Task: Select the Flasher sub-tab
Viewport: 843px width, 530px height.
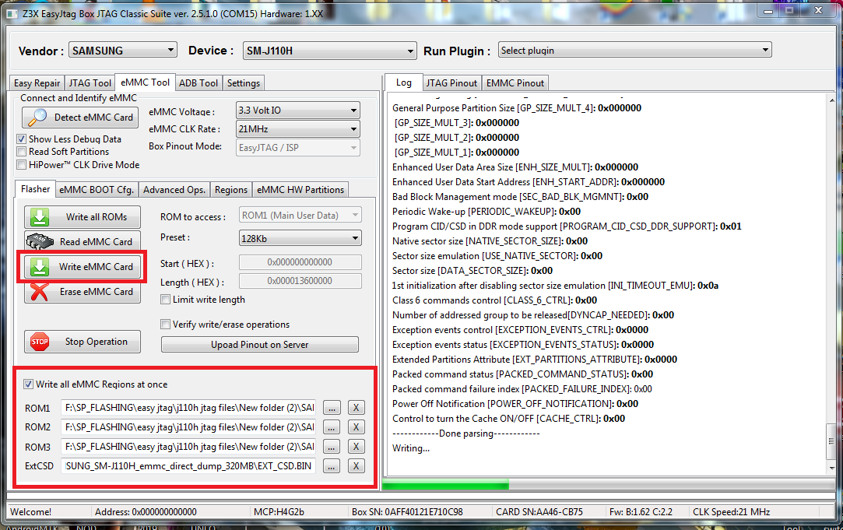Action: tap(35, 188)
